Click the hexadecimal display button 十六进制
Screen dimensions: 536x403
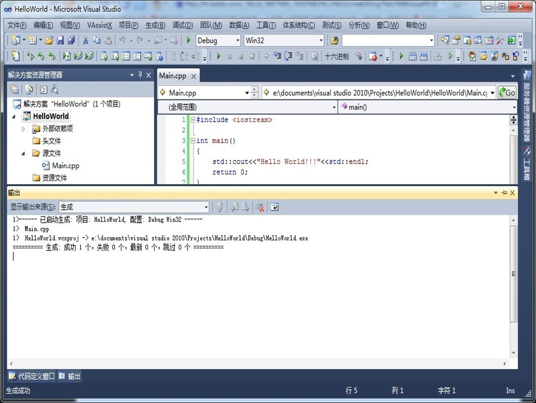pos(336,56)
